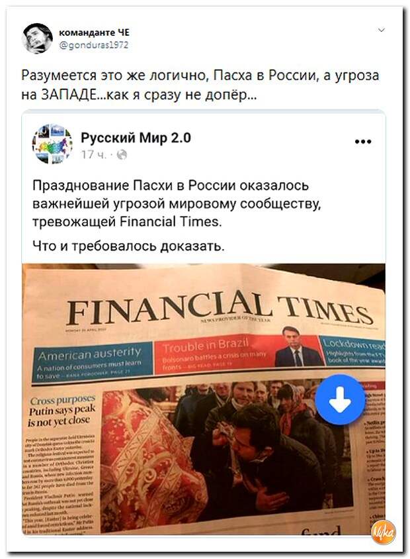Viewport: 410px width, 559px height.
Task: Expand the tweet options chevron
Action: pyautogui.click(x=381, y=30)
